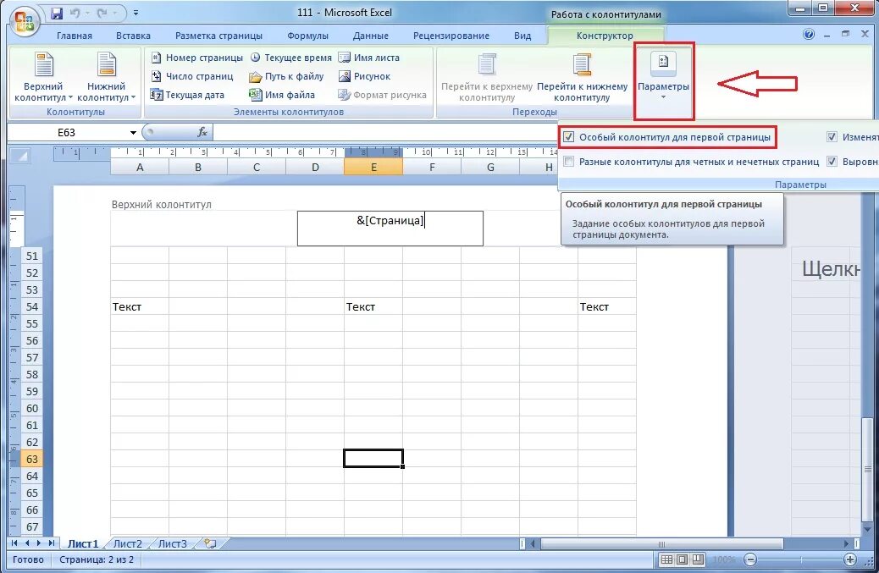Insert Текущее время element
The height and width of the screenshot is (573, 879).
click(x=290, y=58)
